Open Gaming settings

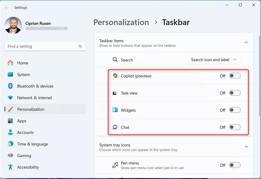[45, 156]
